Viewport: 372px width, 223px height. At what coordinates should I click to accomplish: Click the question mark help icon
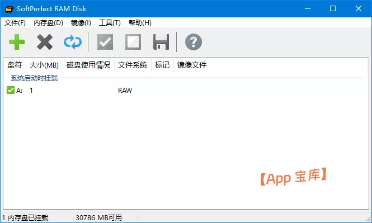coord(194,42)
